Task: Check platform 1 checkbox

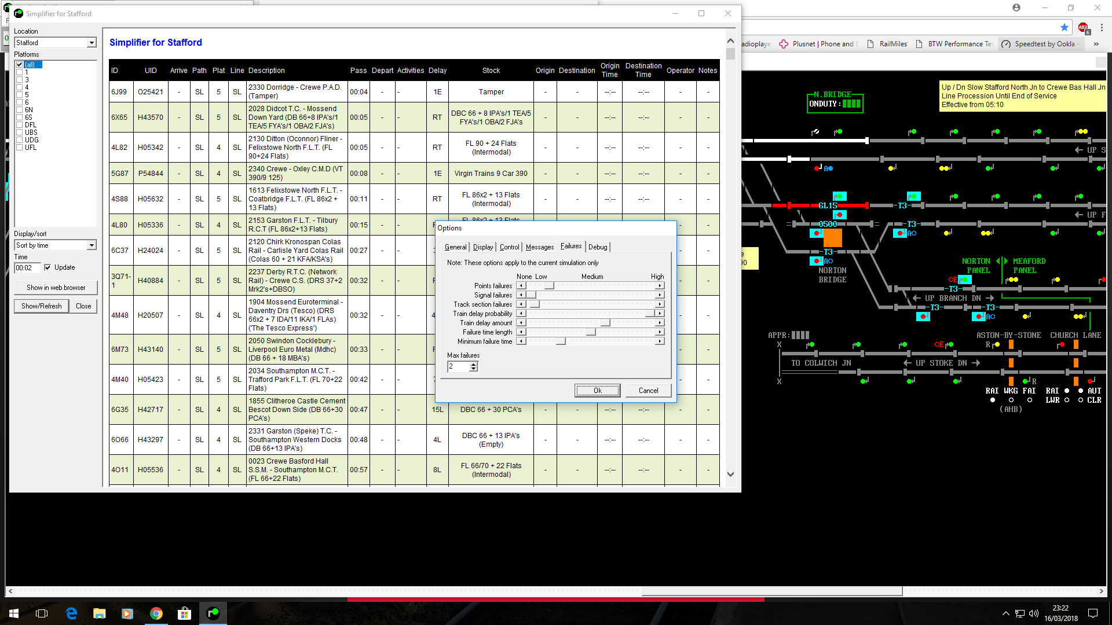Action: 20,72
